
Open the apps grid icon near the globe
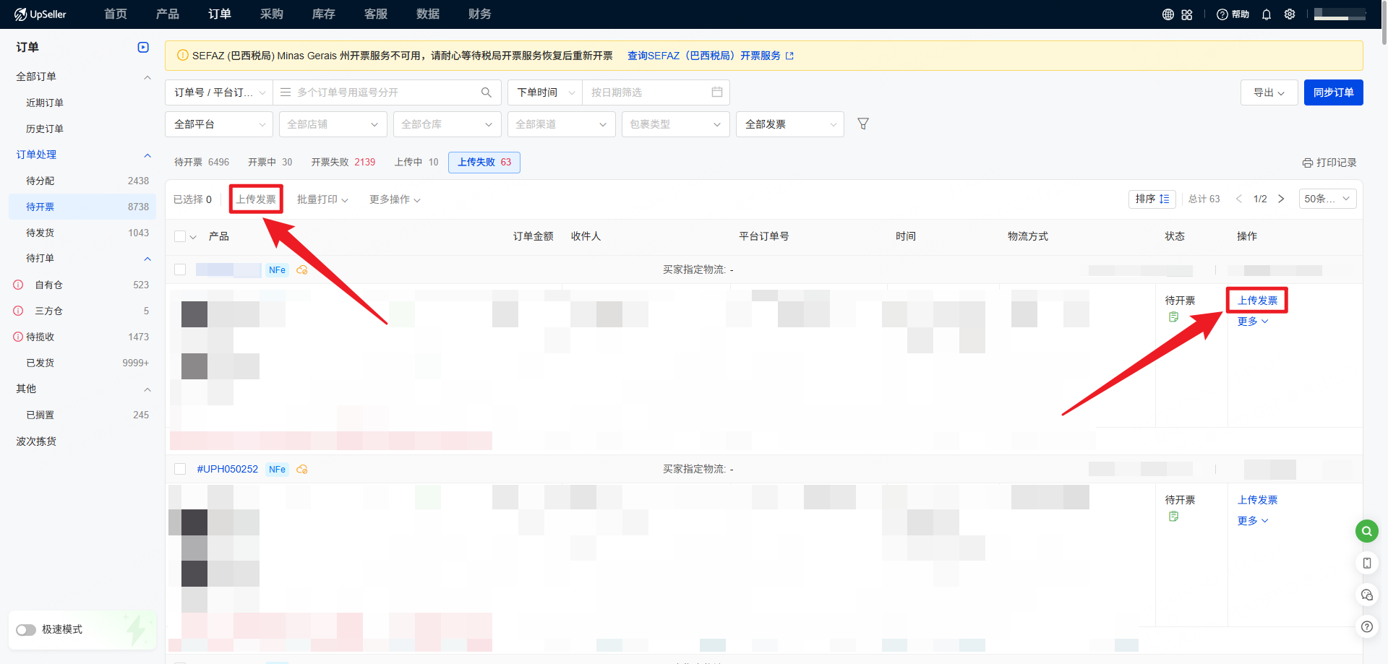[x=1186, y=14]
